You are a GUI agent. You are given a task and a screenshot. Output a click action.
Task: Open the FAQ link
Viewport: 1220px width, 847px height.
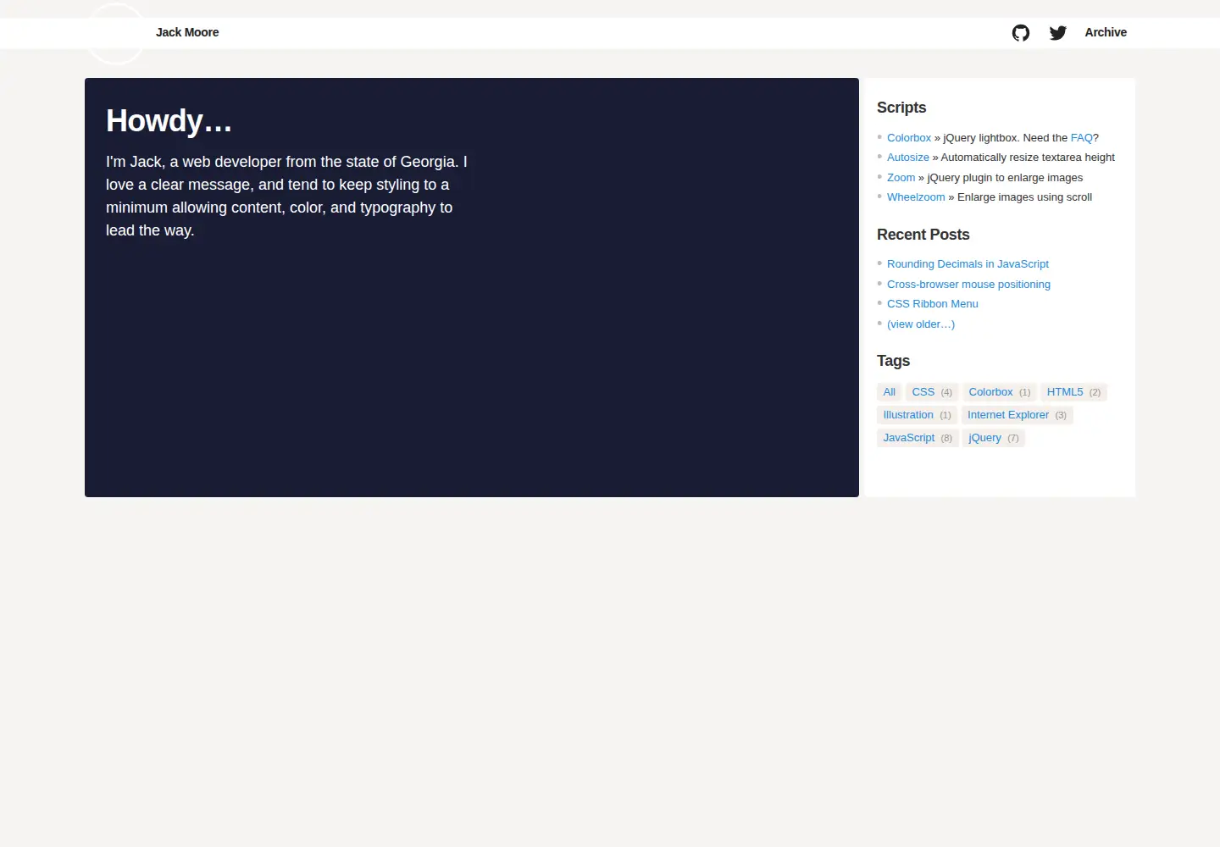(1082, 137)
